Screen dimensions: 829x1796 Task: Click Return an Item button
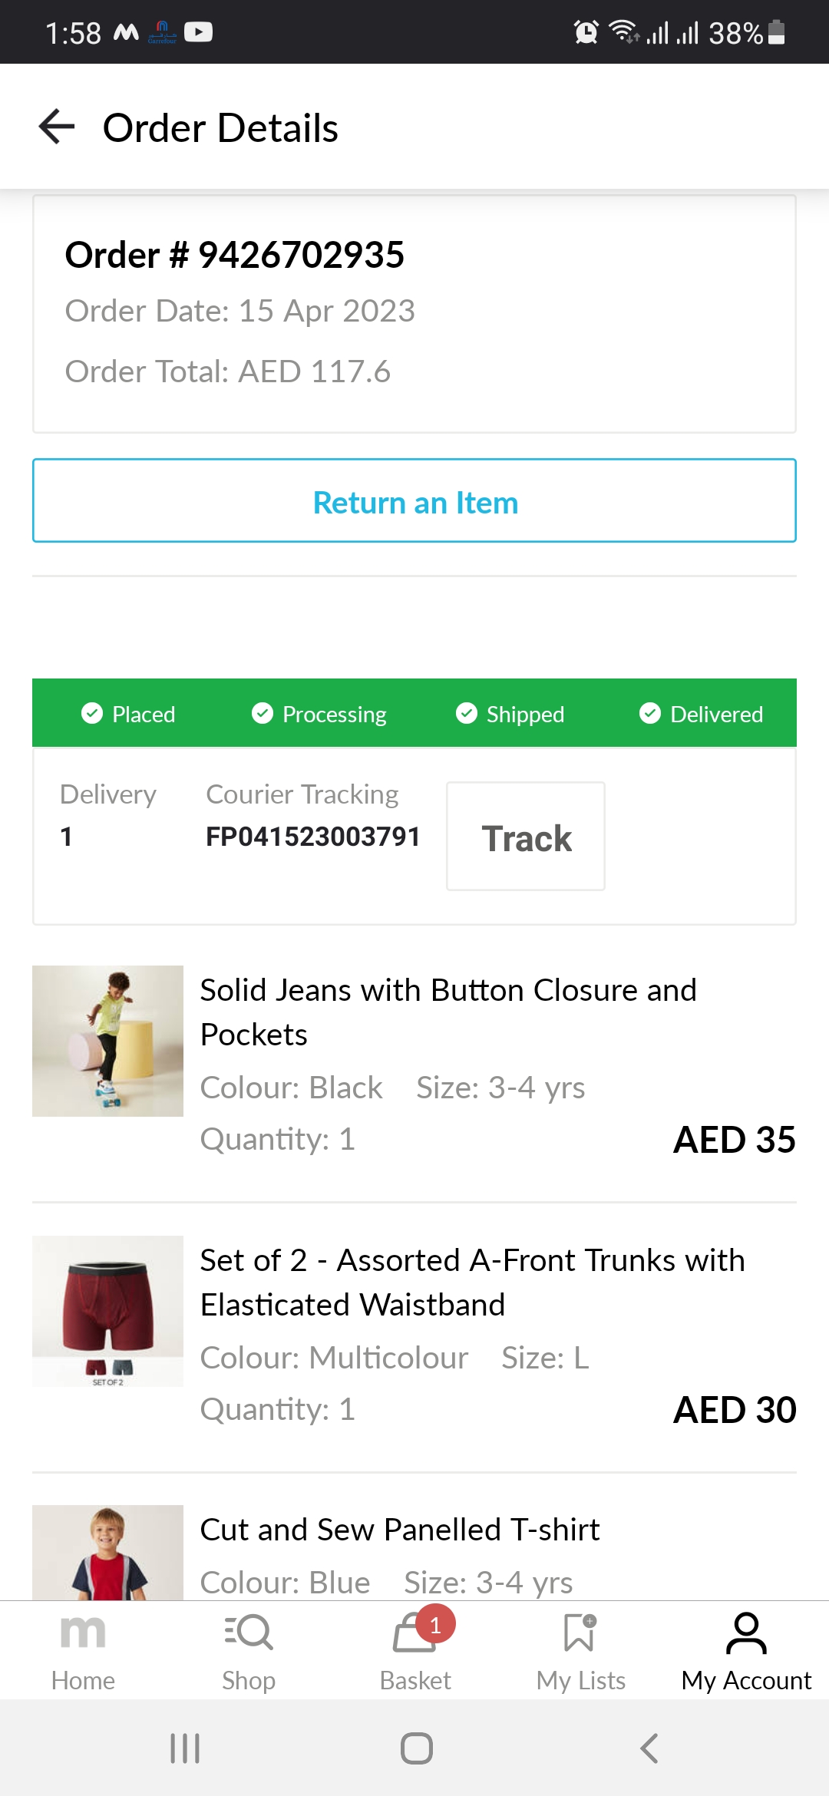[414, 501]
